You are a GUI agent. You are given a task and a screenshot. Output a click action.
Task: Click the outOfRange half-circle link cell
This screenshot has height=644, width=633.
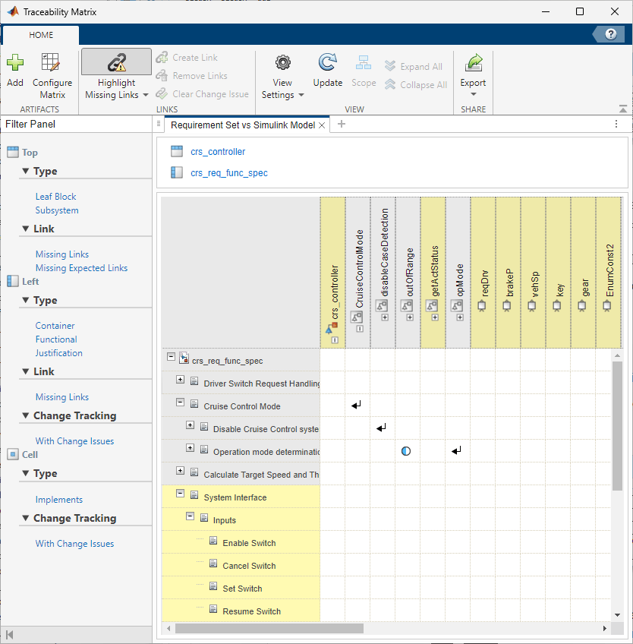406,451
